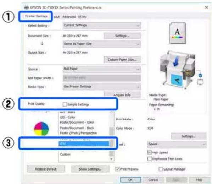Select Poster (Photo)/Perspective entry
The image size is (212, 184).
click(x=78, y=133)
